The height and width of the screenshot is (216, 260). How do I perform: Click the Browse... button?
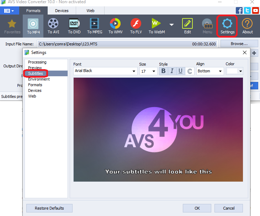(239, 44)
